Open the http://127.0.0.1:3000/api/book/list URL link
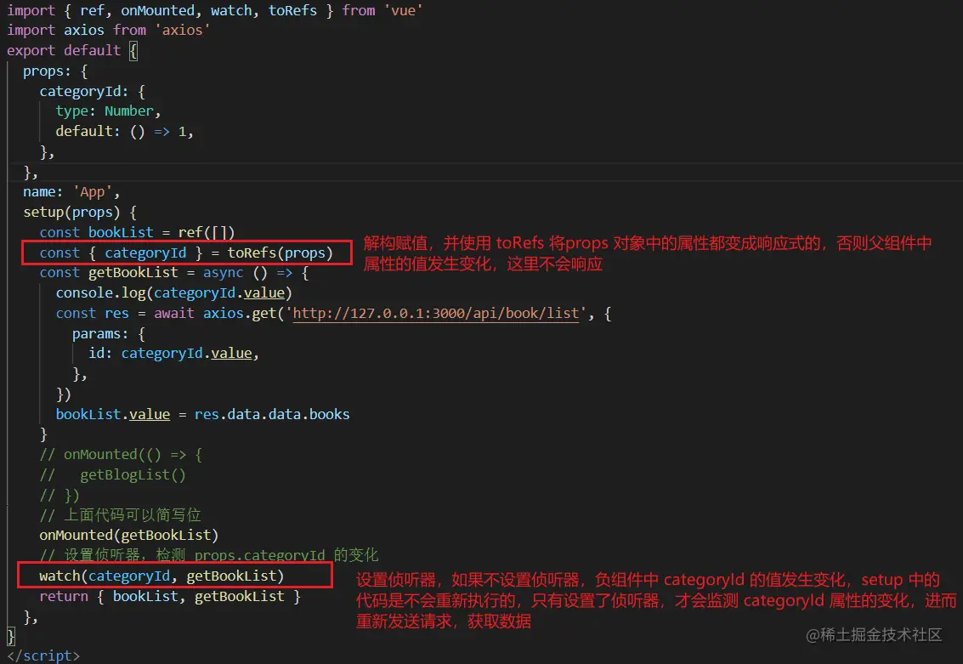Viewport: 963px width, 664px height. click(436, 313)
